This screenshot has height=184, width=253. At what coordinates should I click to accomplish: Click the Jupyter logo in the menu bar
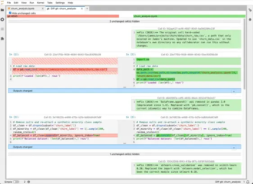[2, 3]
